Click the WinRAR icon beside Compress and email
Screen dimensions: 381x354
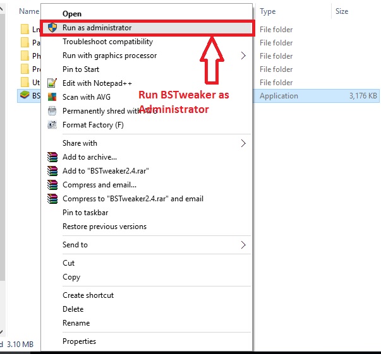(52, 185)
